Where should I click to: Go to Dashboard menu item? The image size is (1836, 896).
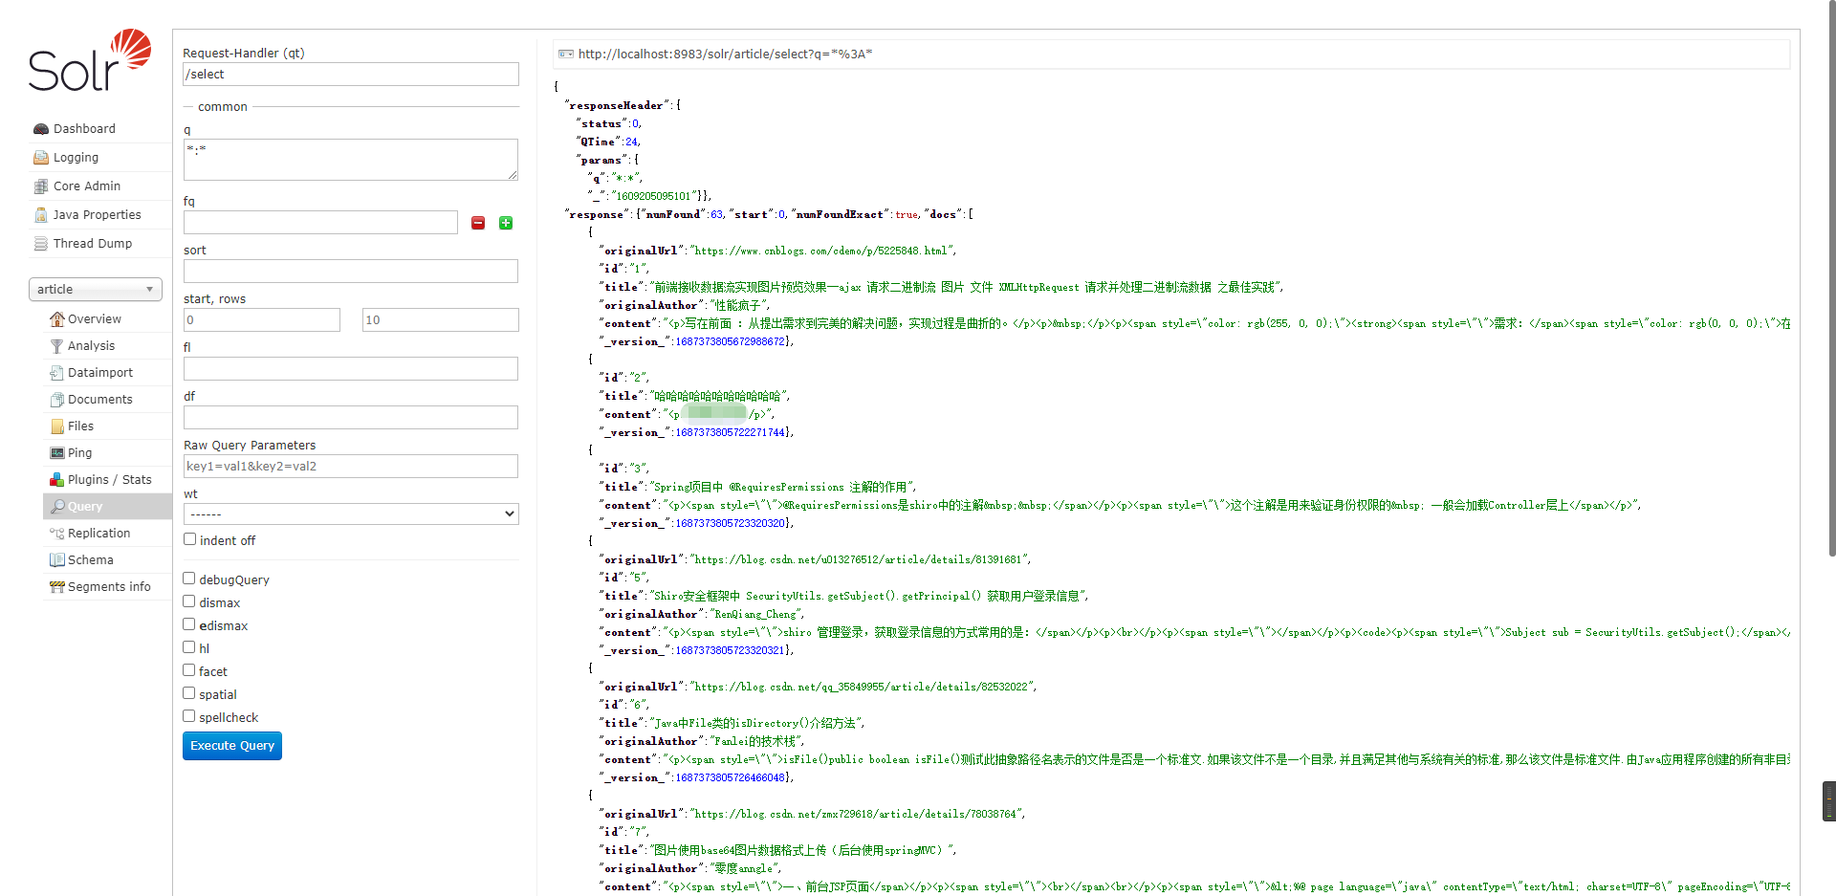click(x=84, y=129)
